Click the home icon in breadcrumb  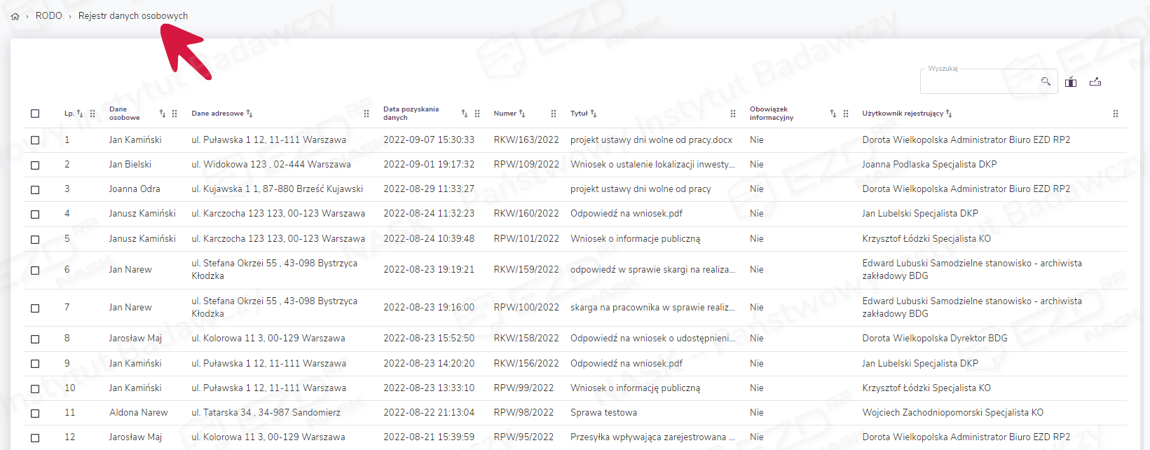pos(15,16)
